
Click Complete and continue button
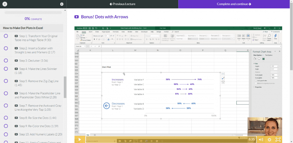(x=234, y=4)
